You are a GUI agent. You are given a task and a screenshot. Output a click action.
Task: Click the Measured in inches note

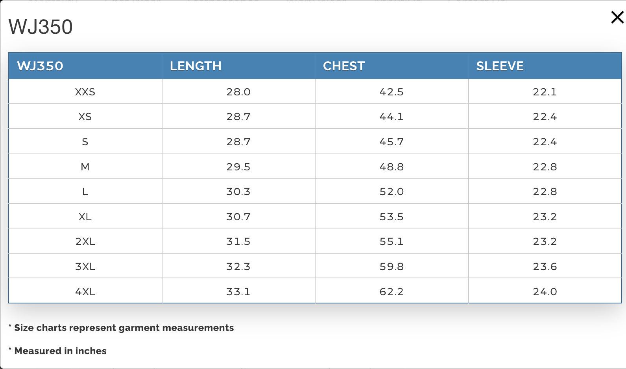(x=57, y=351)
